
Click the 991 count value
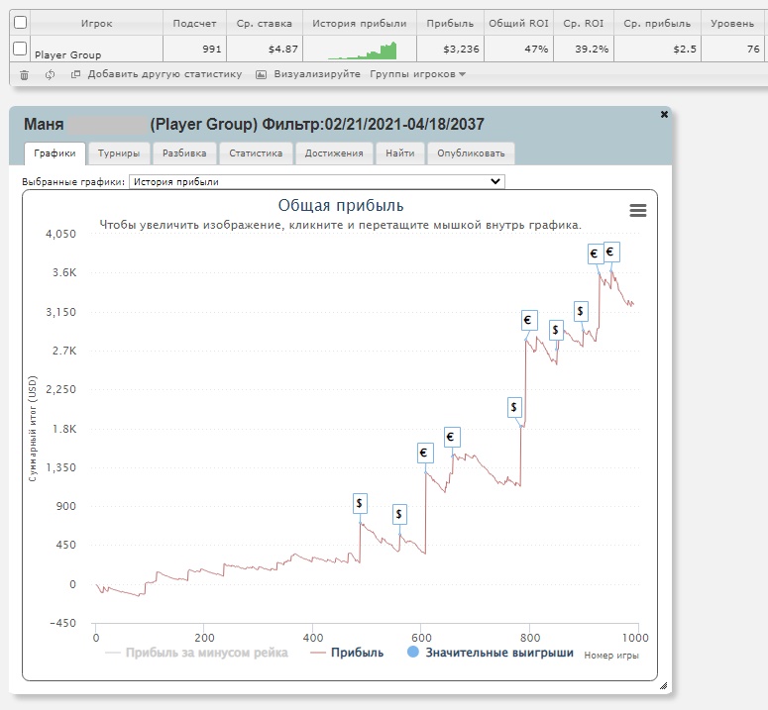212,49
